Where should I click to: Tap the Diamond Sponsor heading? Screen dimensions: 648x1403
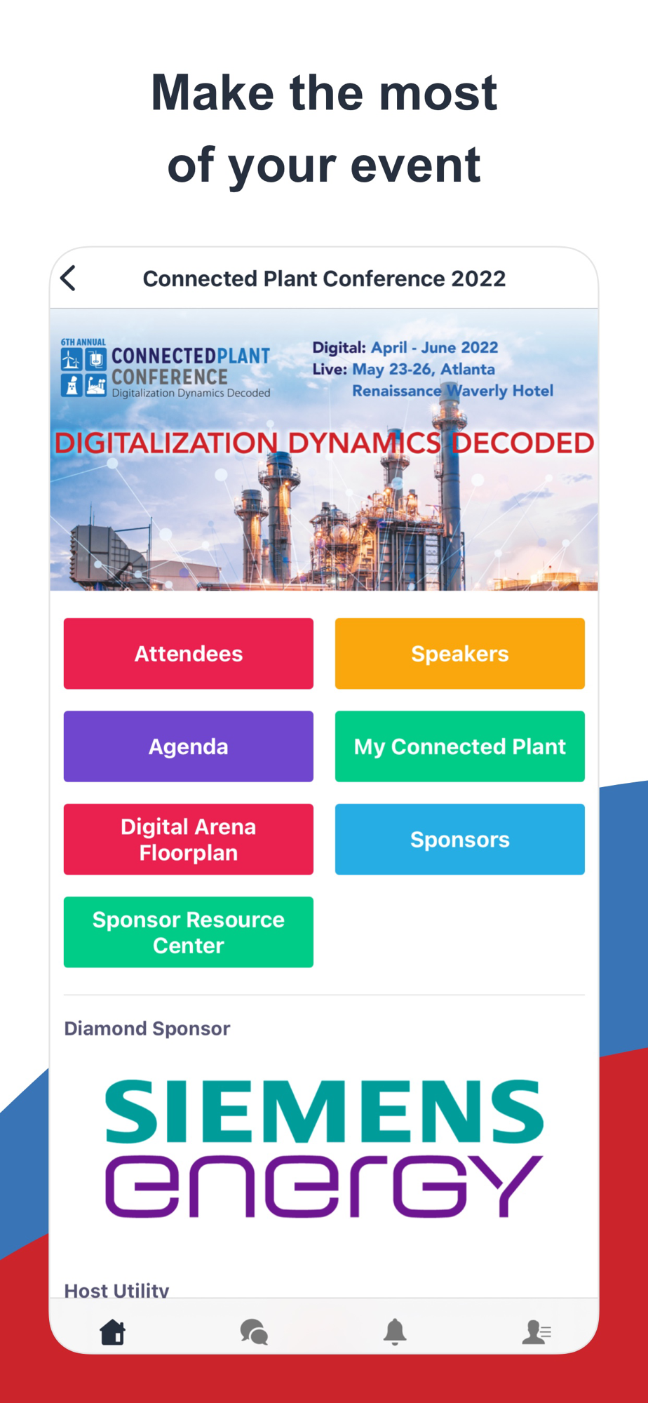click(147, 1028)
